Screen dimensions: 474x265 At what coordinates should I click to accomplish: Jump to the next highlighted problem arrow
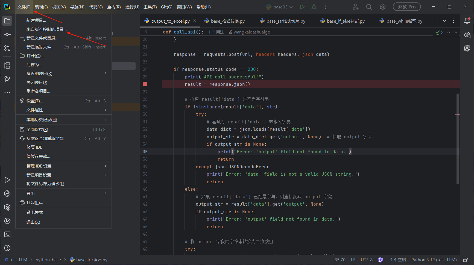click(456, 32)
